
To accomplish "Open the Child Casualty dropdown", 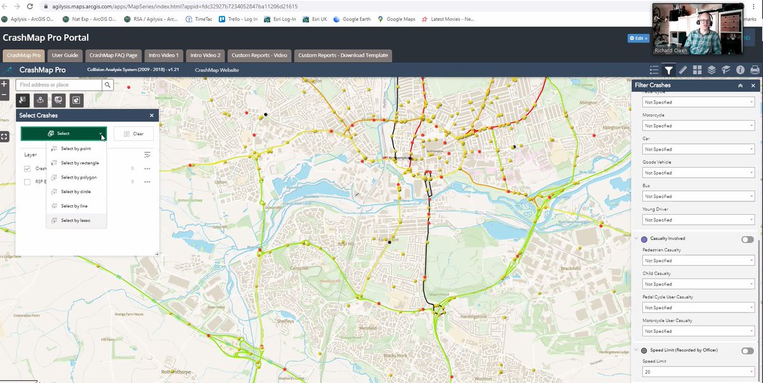I will pos(698,284).
